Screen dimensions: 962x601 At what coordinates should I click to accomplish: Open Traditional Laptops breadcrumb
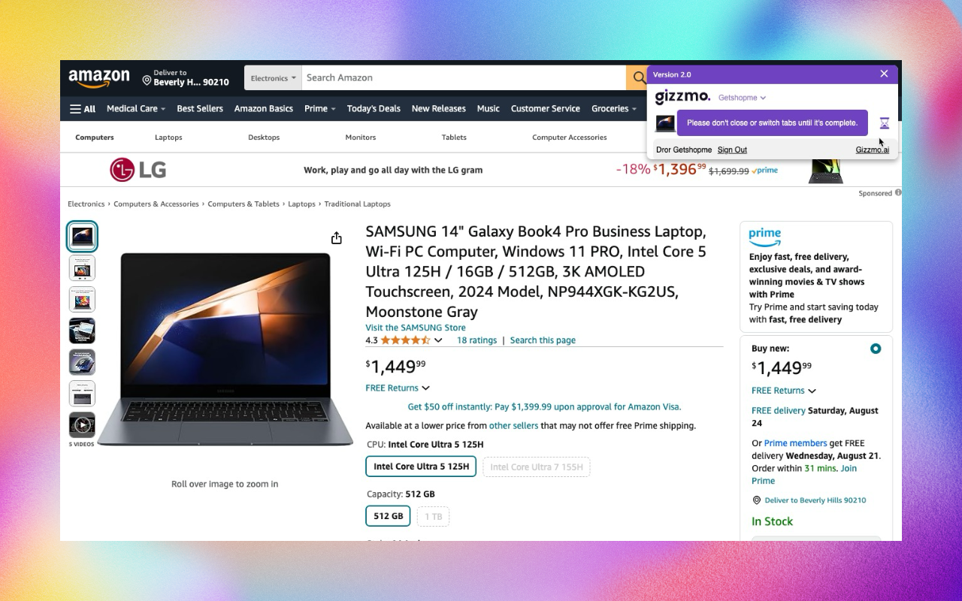coord(358,204)
